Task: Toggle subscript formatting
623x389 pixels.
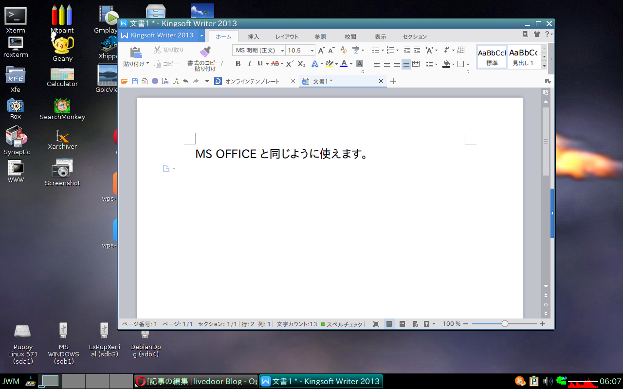Action: click(301, 64)
